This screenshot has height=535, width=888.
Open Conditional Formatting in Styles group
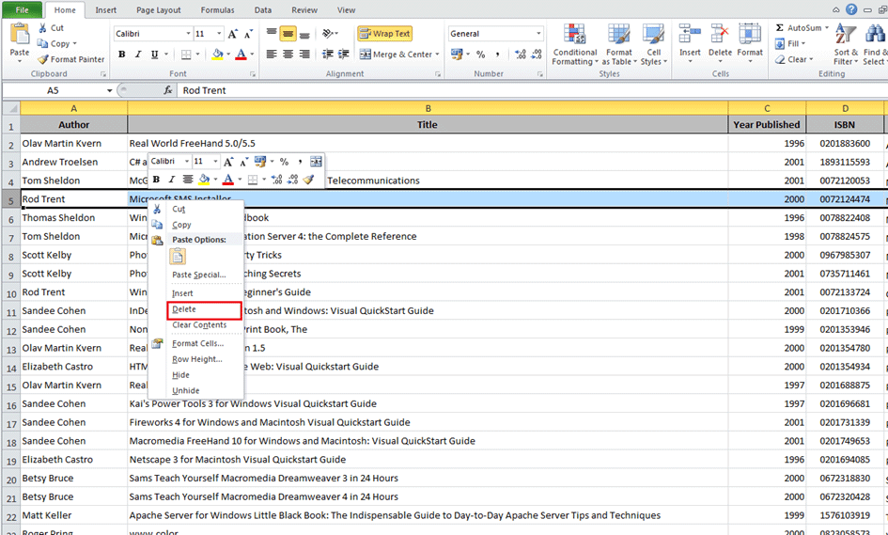[574, 45]
